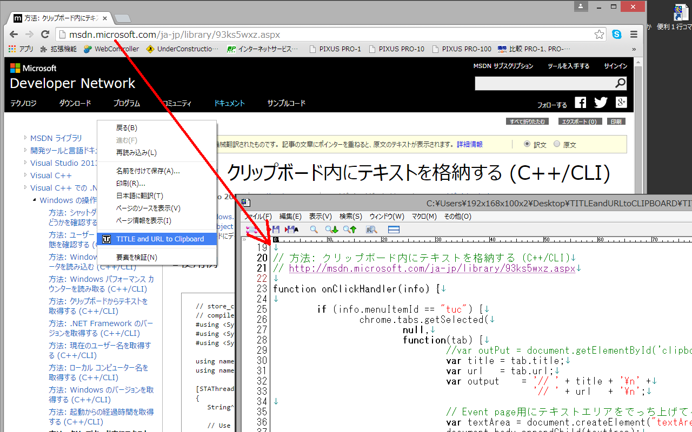
Task: Expand the 開発ツールと言語ドキ tree node
Action: click(25, 150)
